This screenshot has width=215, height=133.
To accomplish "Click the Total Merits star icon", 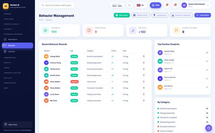I will coord(45,30).
